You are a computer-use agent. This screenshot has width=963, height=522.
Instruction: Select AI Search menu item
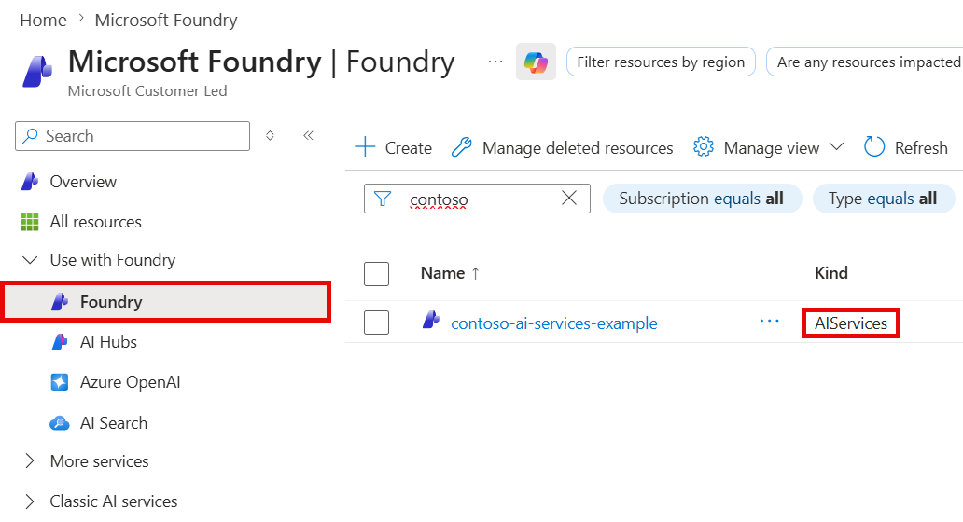pyautogui.click(x=114, y=423)
